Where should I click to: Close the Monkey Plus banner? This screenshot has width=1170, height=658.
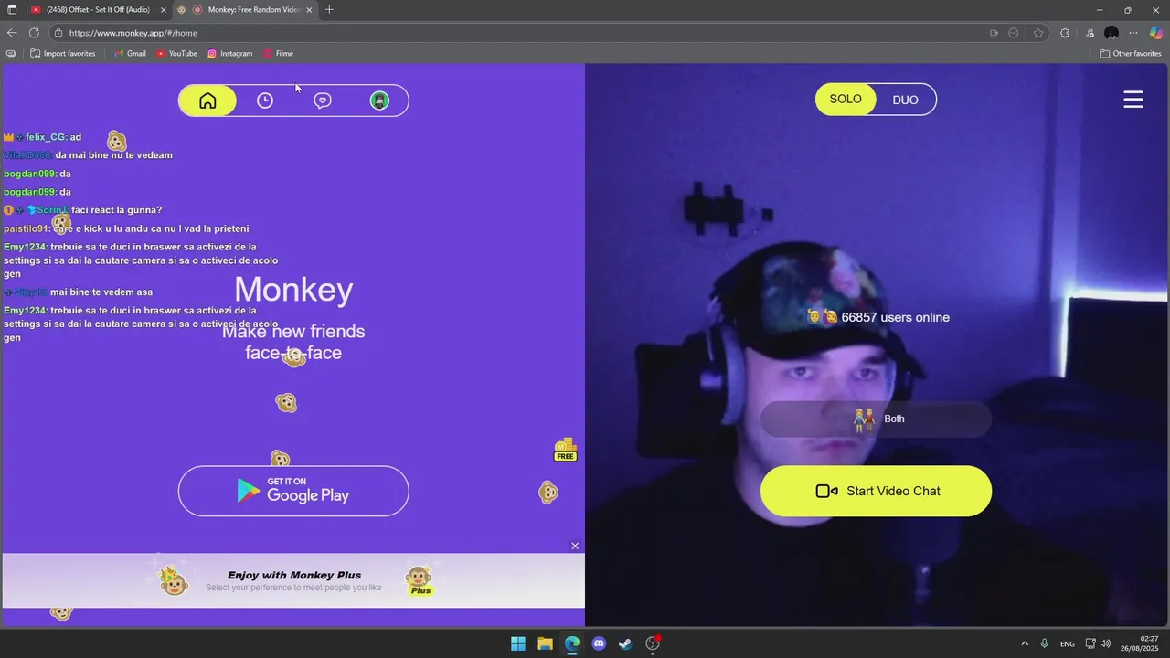(575, 546)
